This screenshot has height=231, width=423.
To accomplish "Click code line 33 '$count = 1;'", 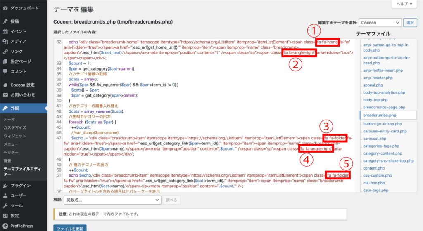I will (80, 63).
